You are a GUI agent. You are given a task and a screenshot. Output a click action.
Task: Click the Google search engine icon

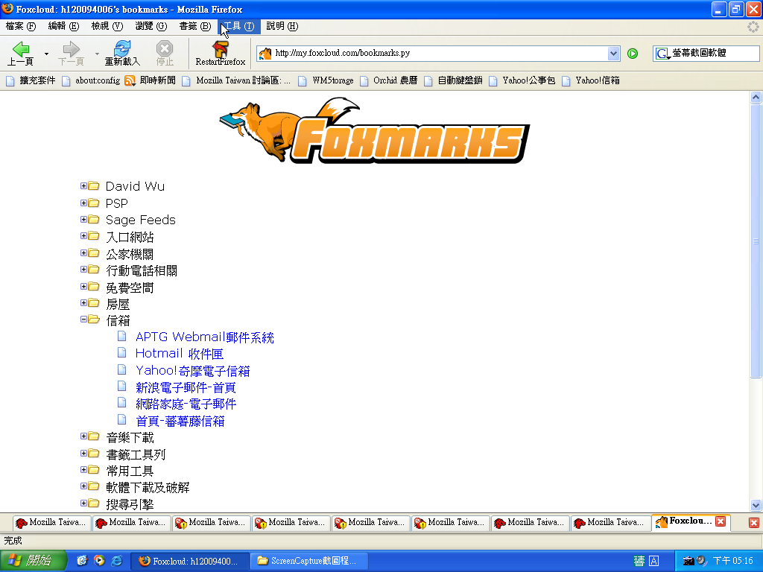[662, 54]
